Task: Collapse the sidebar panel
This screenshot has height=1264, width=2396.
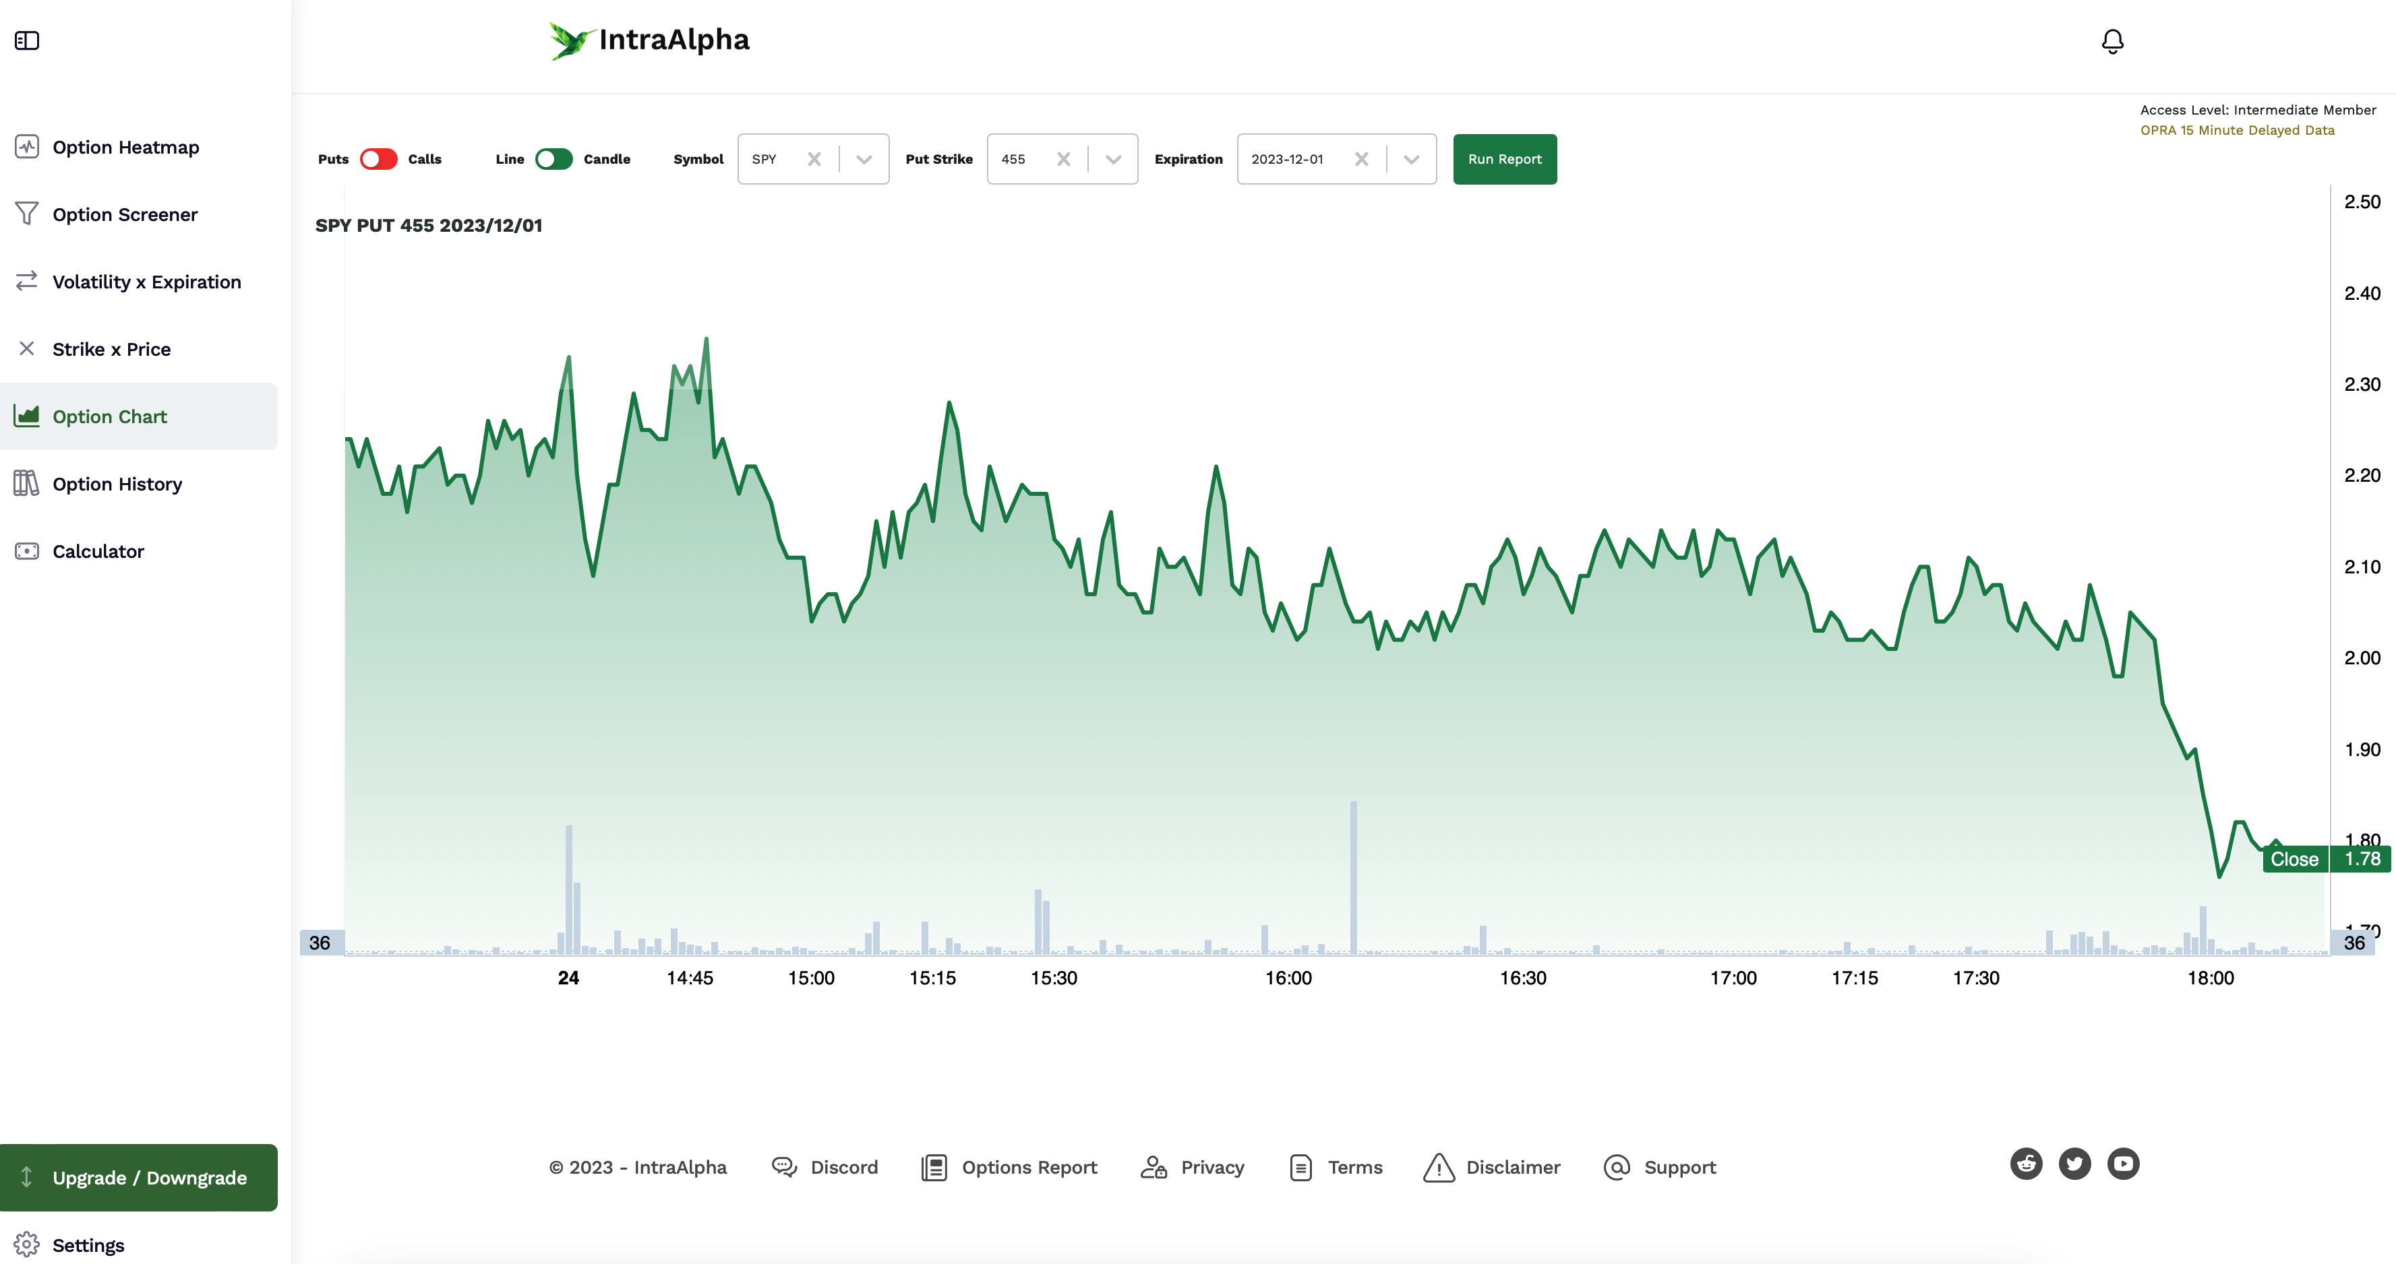Action: [27, 40]
